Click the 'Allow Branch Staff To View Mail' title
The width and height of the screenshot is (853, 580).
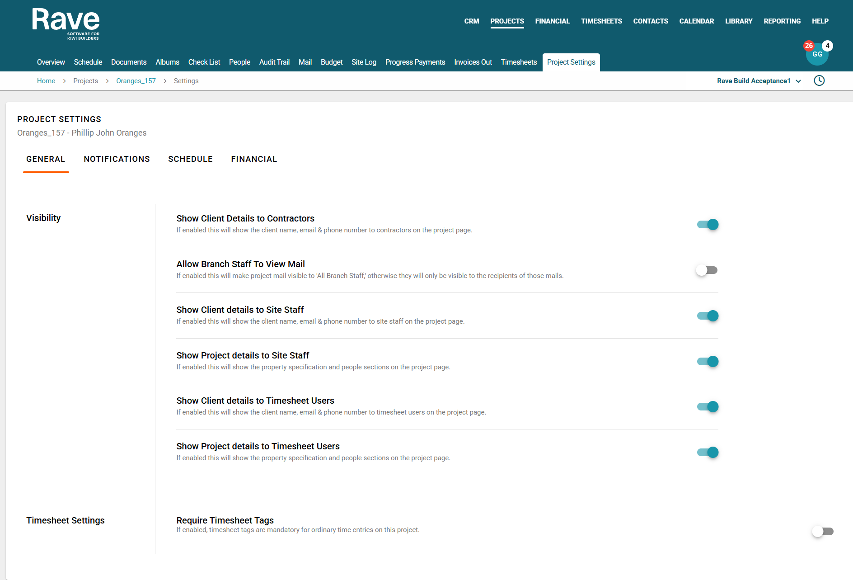(240, 264)
